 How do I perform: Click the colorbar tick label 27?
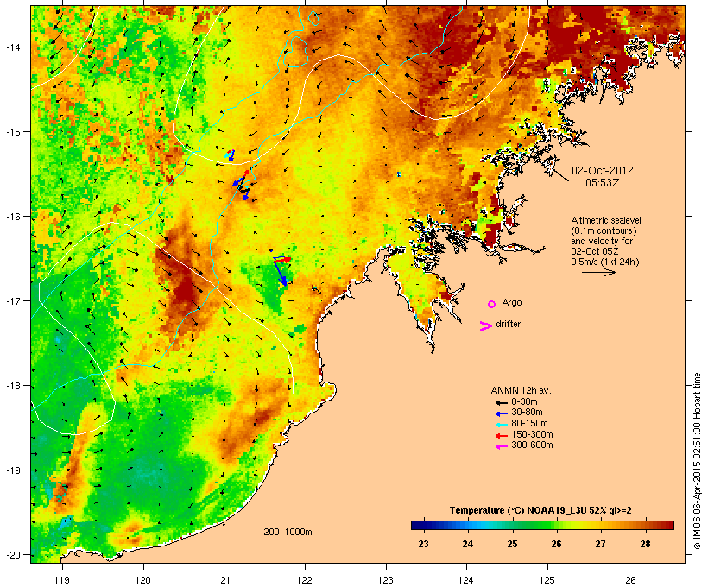[x=601, y=544]
